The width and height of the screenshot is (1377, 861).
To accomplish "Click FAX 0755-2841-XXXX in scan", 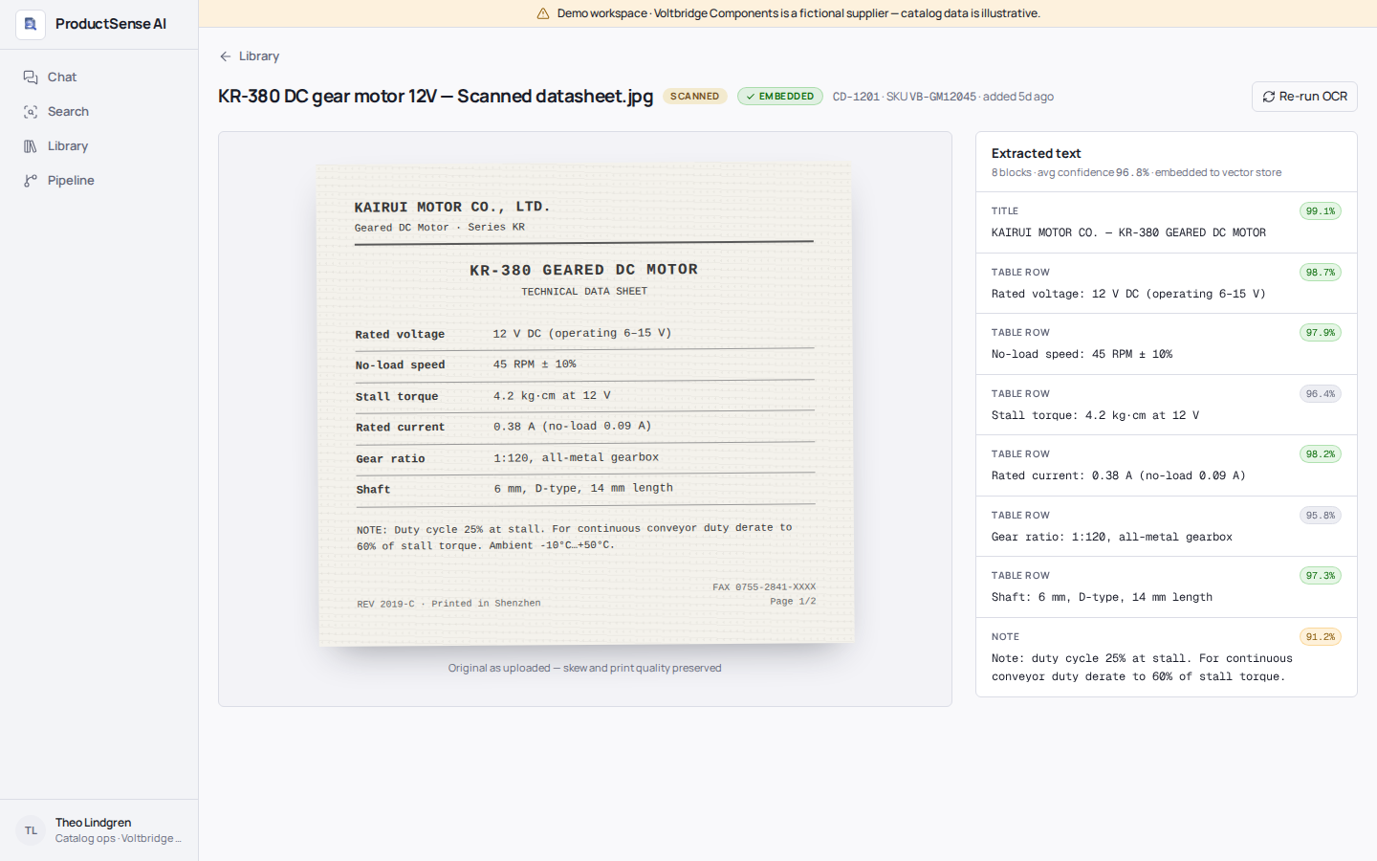I will [764, 587].
